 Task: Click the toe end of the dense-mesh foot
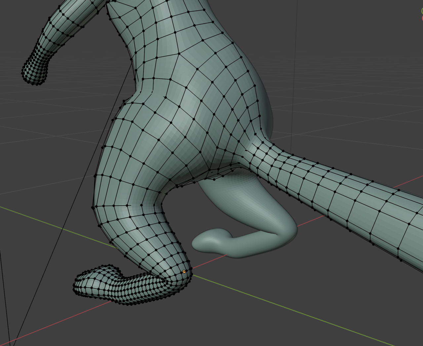[83, 285]
